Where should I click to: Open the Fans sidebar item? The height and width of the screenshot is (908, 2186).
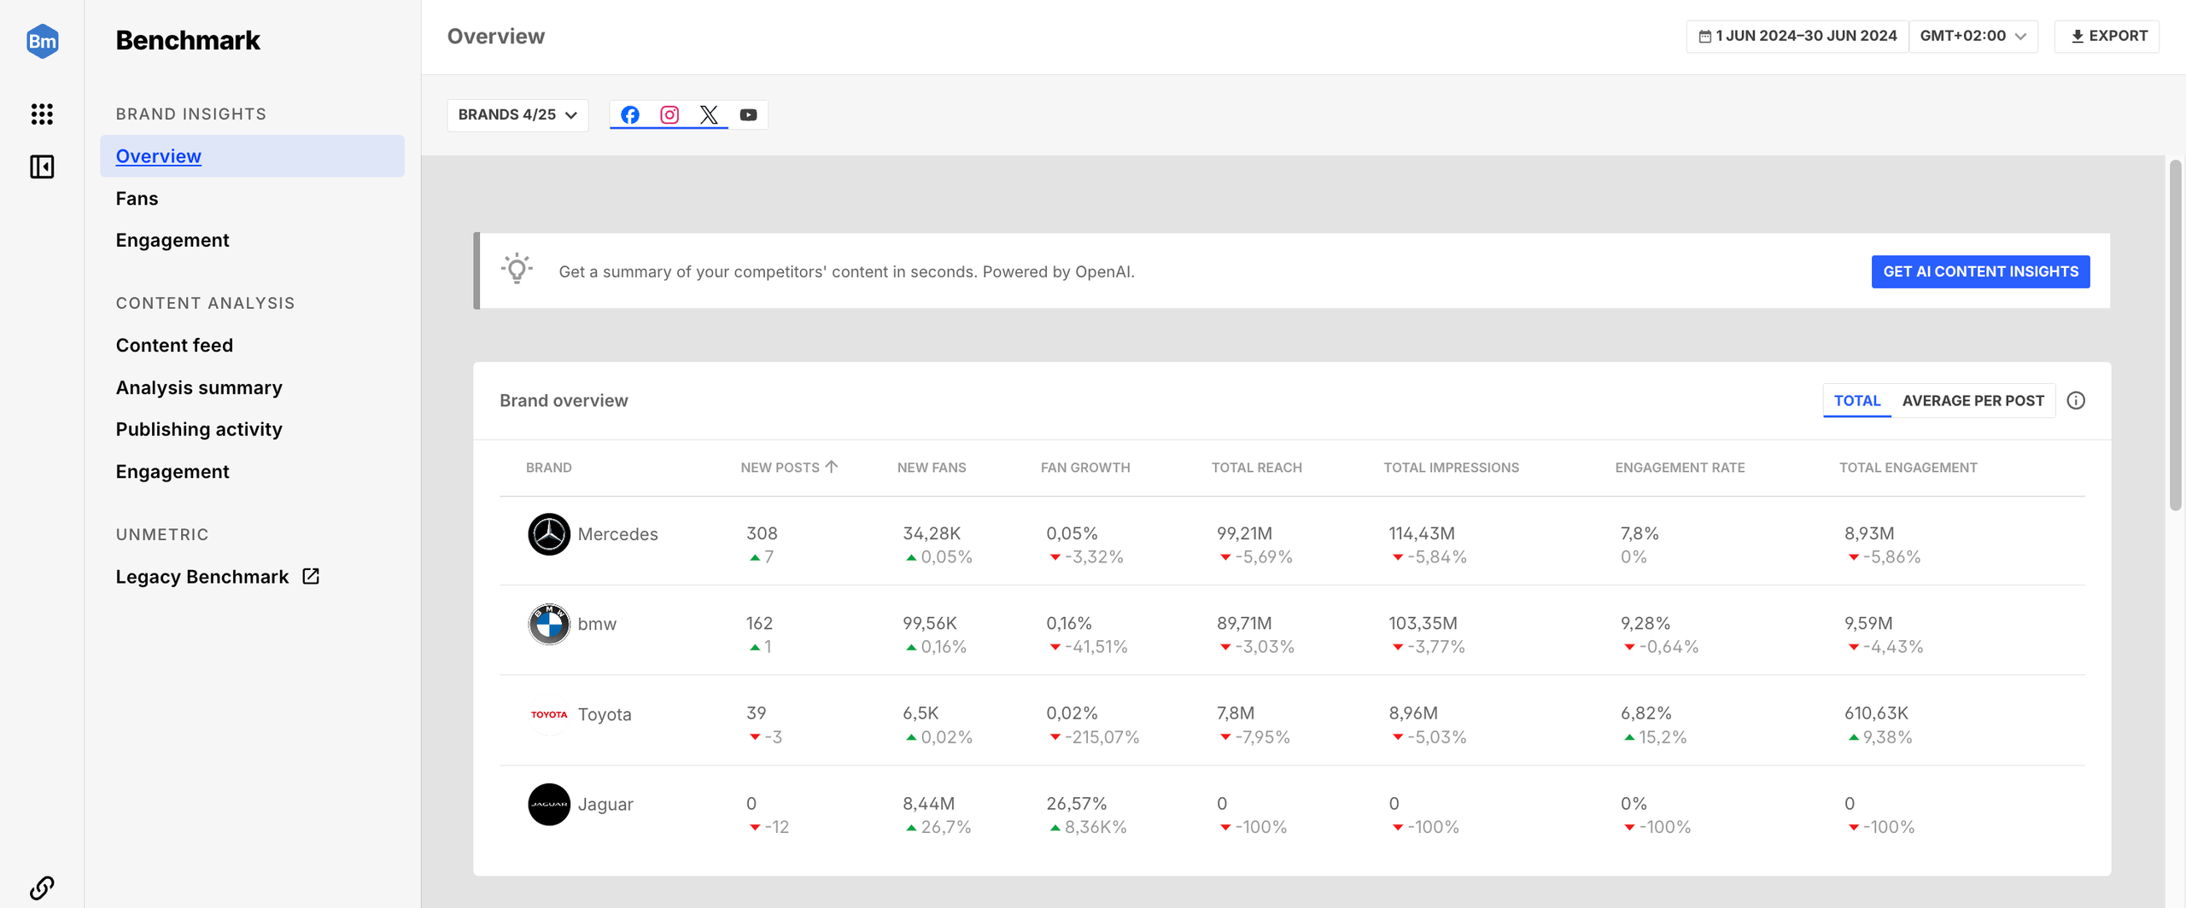(137, 198)
